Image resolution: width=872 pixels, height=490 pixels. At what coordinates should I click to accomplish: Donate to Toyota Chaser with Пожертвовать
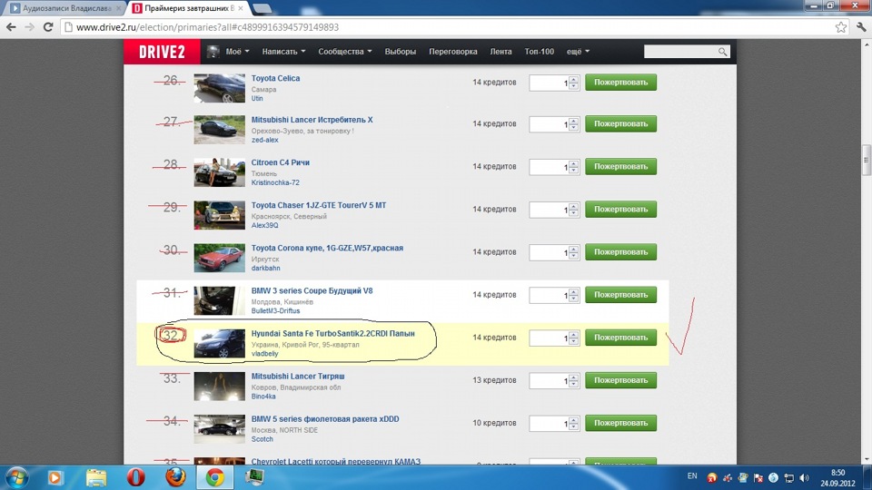click(620, 210)
